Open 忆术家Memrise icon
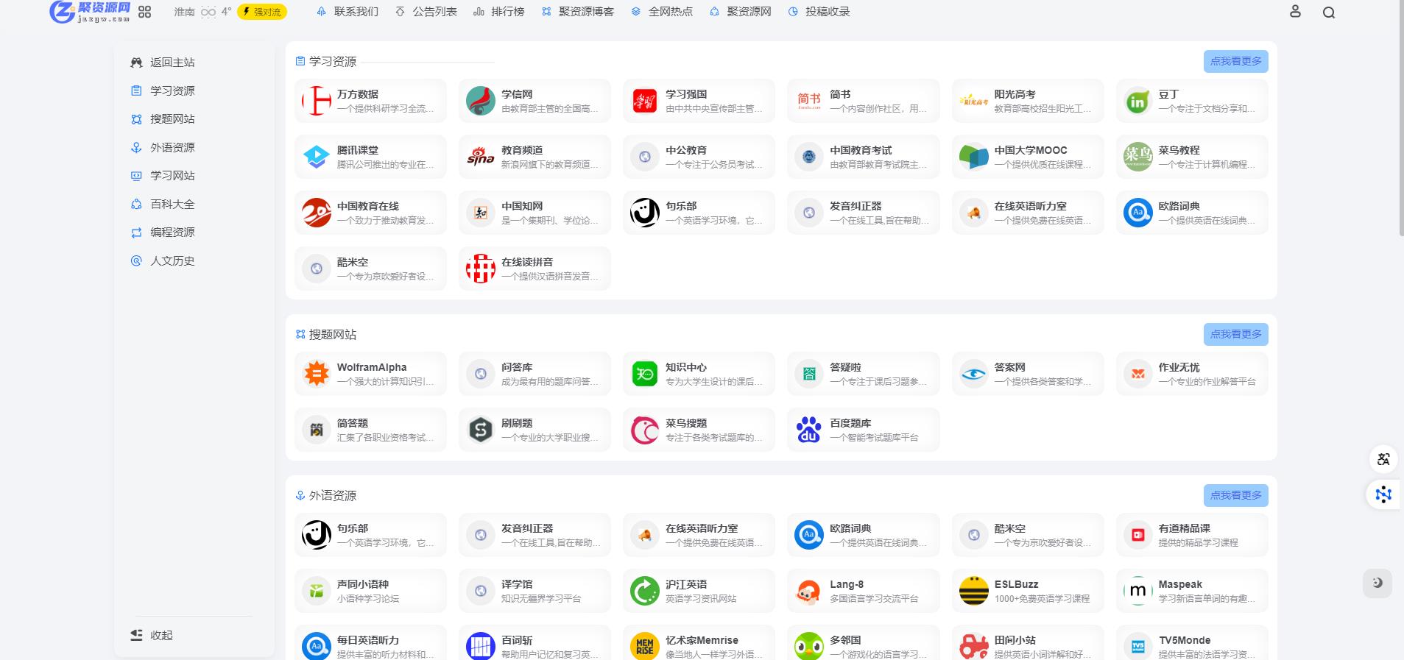This screenshot has width=1404, height=660. pyautogui.click(x=645, y=646)
